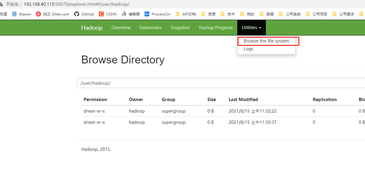View the Startup Progress tab
This screenshot has height=190, width=365.
pos(216,28)
